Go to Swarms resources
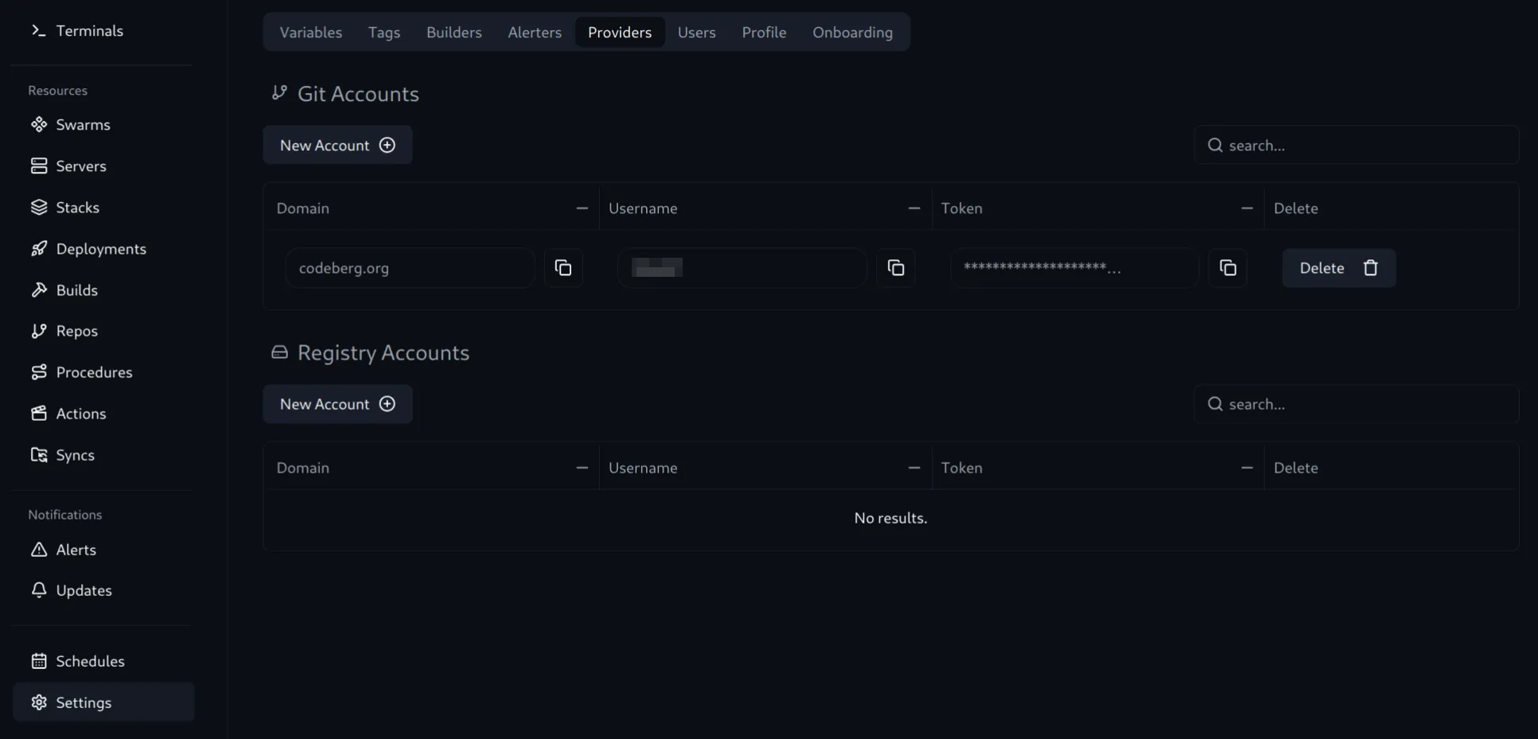 coord(103,125)
